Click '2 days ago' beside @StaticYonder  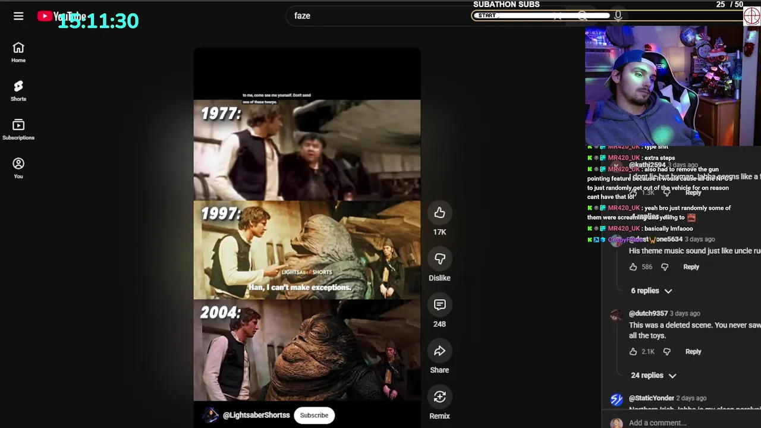click(x=691, y=398)
